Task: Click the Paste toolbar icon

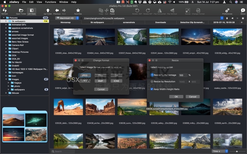Action: pos(112,10)
